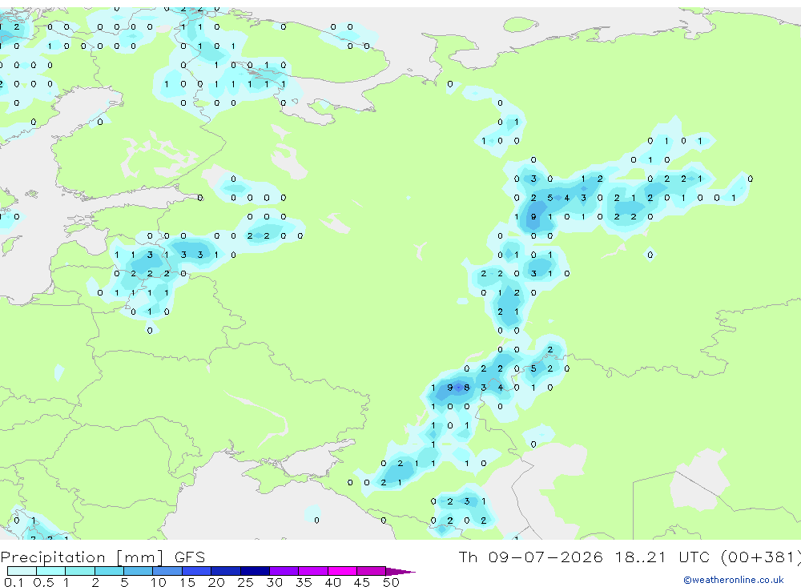Click the legend arrow tip above 50 mm
The image size is (801, 587).
401,571
